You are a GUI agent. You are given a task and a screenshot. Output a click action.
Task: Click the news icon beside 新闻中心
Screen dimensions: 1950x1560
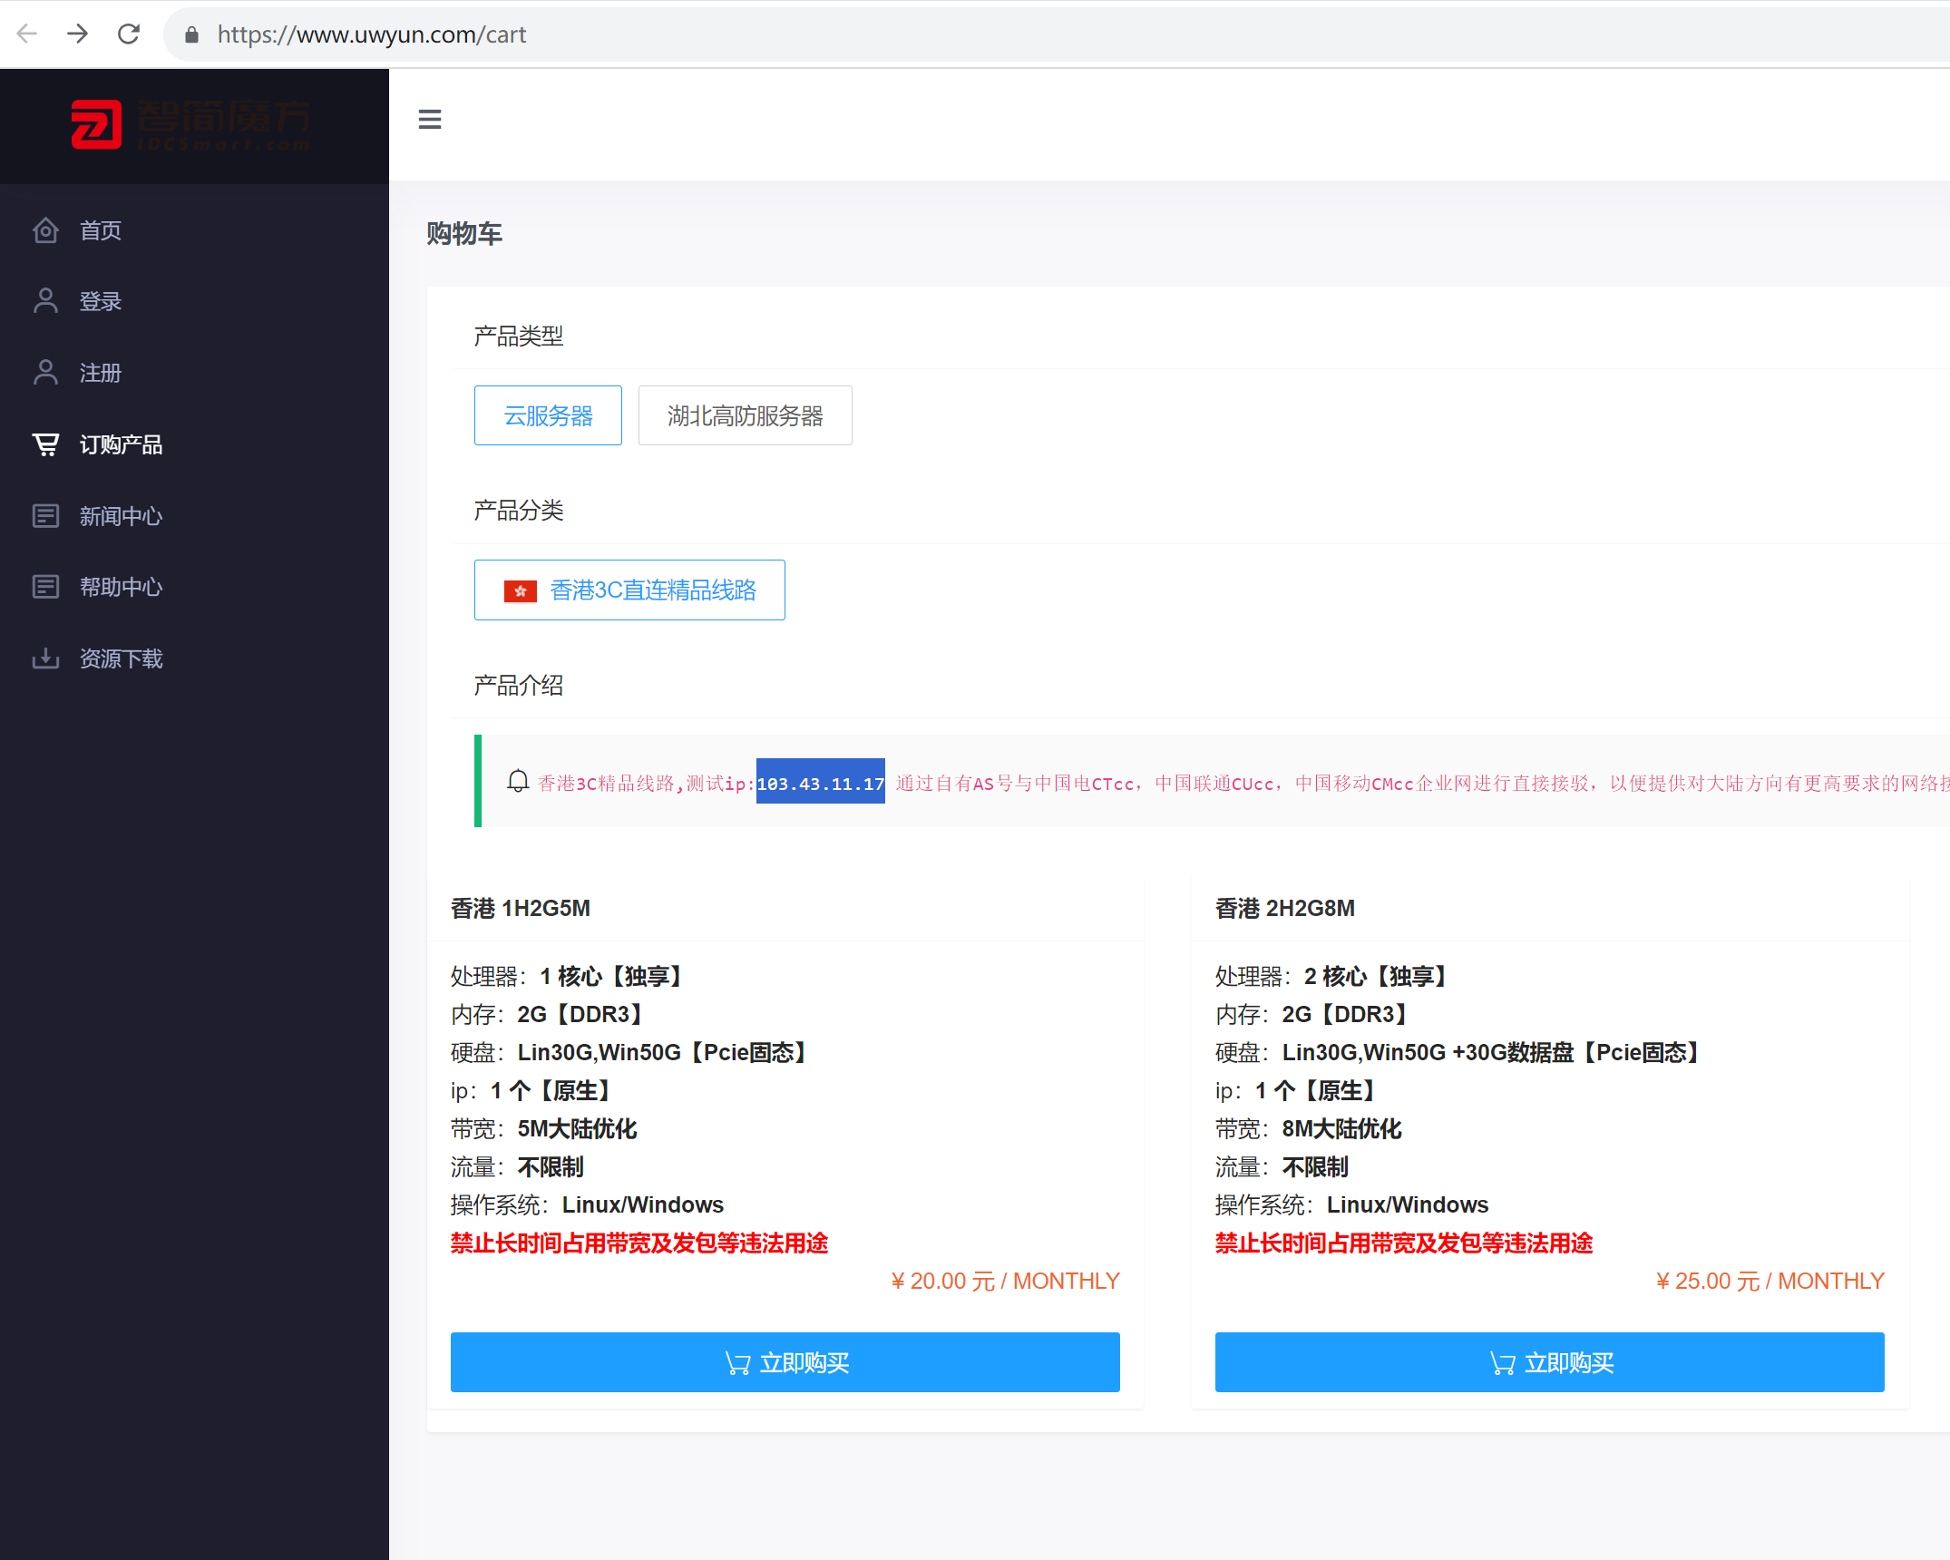[x=45, y=516]
